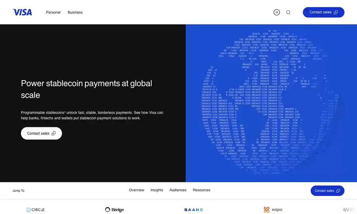The image size is (357, 214).
Task: Click the Xapo partner logo
Action: (x=273, y=210)
